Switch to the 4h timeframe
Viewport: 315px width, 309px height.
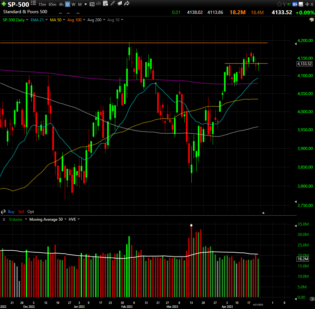tap(61, 4)
